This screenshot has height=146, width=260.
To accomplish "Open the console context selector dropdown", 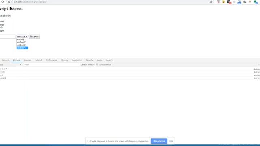I will click(11, 64).
